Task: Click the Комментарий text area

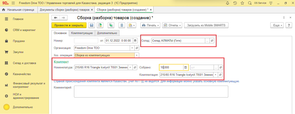Action: tap(151, 92)
